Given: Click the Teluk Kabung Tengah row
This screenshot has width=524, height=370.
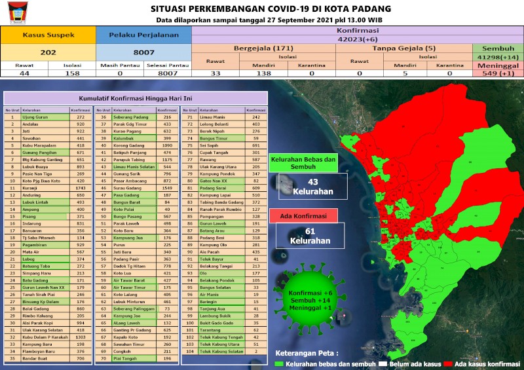Looking at the screenshot, I should click(224, 337).
